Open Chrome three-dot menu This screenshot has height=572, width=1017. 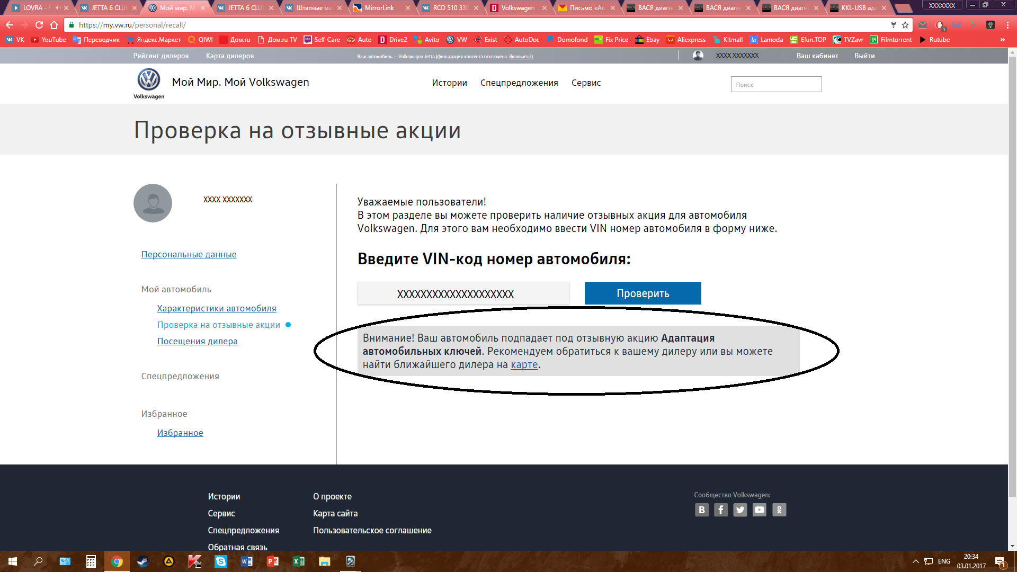pyautogui.click(x=1007, y=25)
